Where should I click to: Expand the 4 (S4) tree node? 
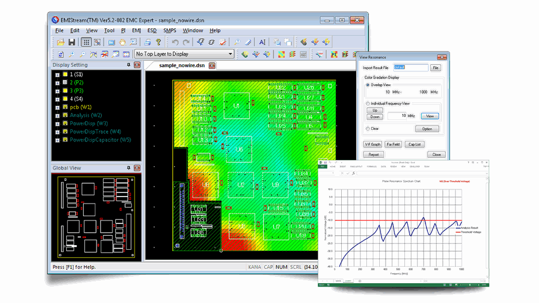pyautogui.click(x=57, y=99)
